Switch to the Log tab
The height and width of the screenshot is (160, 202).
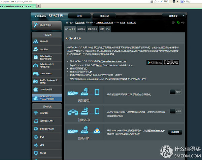tap(108, 29)
